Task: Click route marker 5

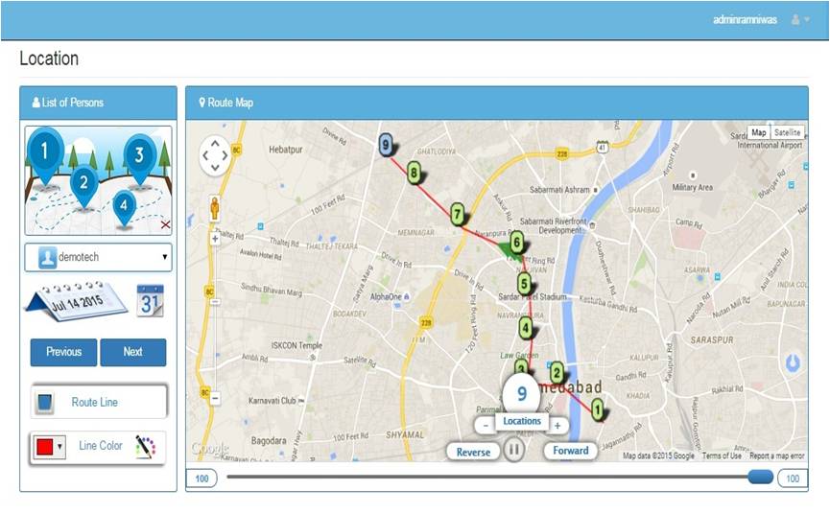Action: 524,284
